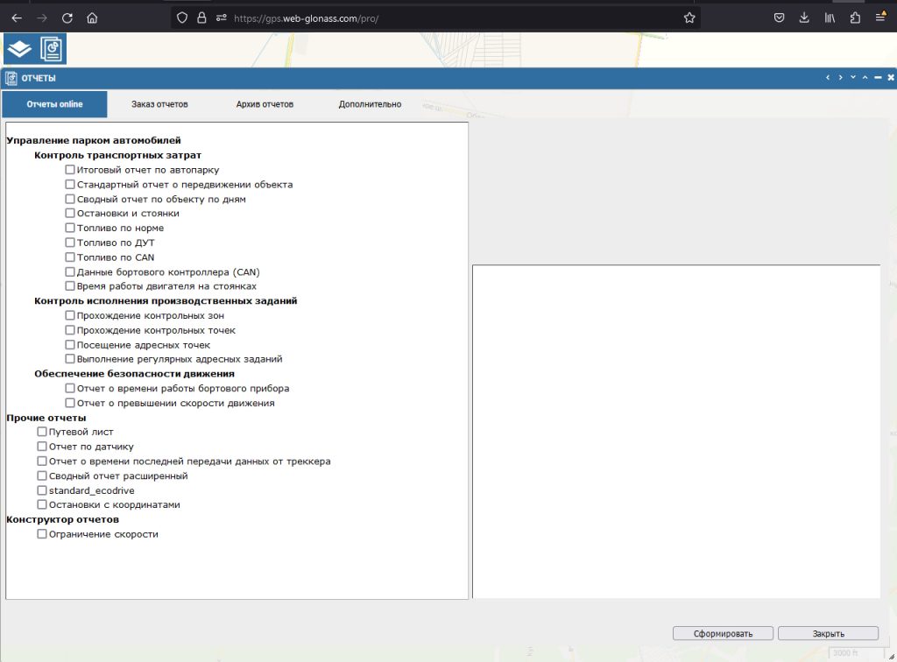897x662 pixels.
Task: Check standard_ecodrive
Action: click(42, 490)
